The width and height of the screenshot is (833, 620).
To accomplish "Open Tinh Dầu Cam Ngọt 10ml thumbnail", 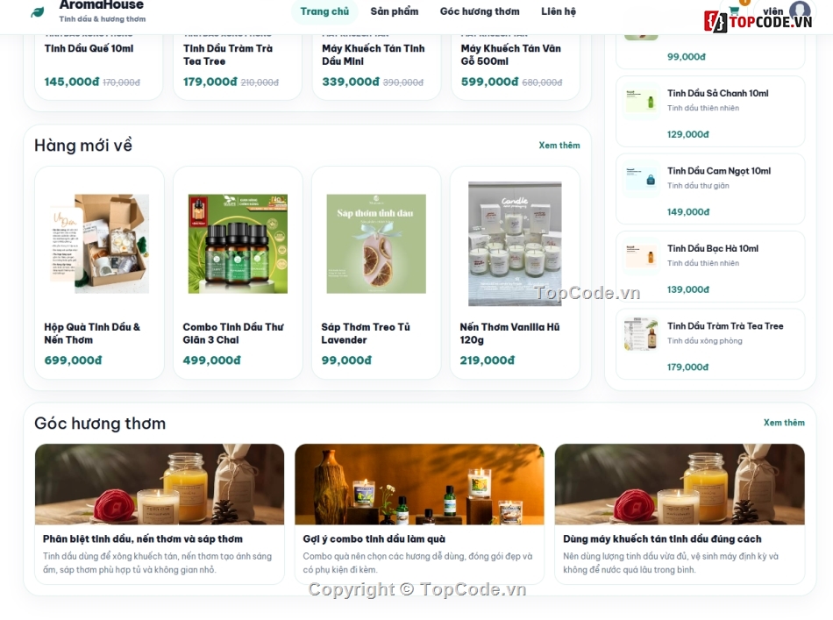I will click(x=641, y=179).
